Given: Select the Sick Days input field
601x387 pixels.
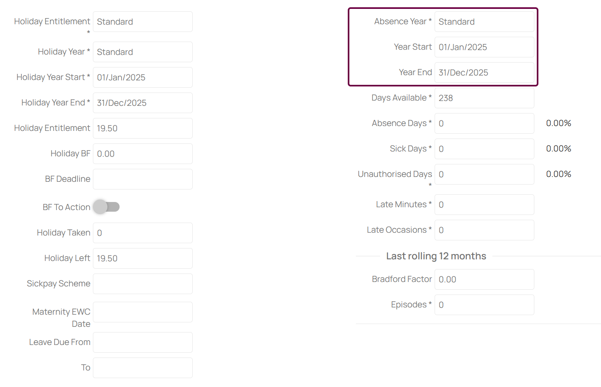Looking at the screenshot, I should (484, 149).
